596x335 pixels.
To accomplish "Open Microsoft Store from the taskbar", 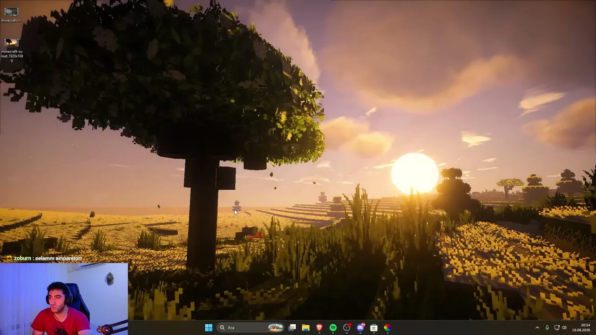I will 374,328.
